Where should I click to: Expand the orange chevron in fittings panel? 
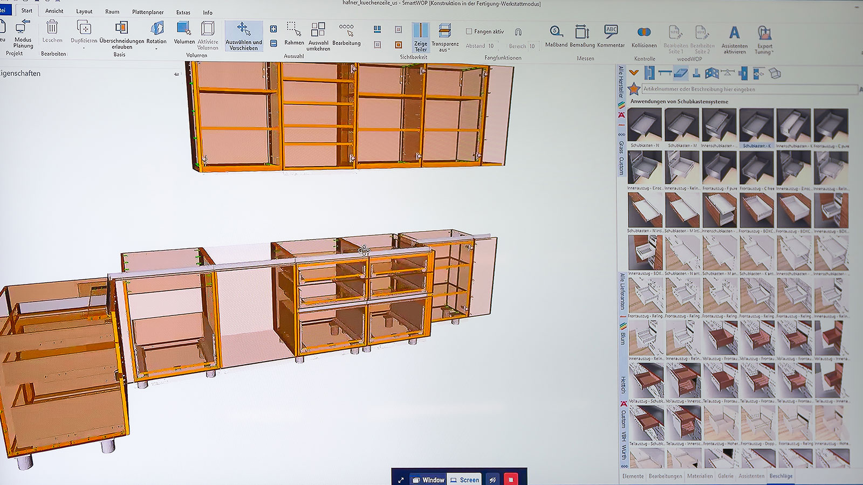click(x=634, y=73)
